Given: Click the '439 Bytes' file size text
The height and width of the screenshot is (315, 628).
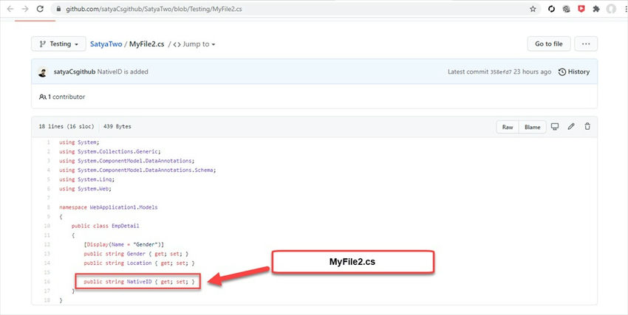Looking at the screenshot, I should click(x=117, y=127).
